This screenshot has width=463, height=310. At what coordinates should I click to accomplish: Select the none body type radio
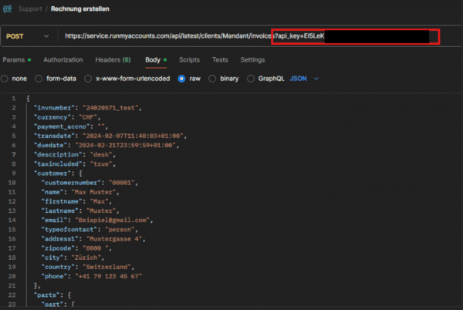6,79
